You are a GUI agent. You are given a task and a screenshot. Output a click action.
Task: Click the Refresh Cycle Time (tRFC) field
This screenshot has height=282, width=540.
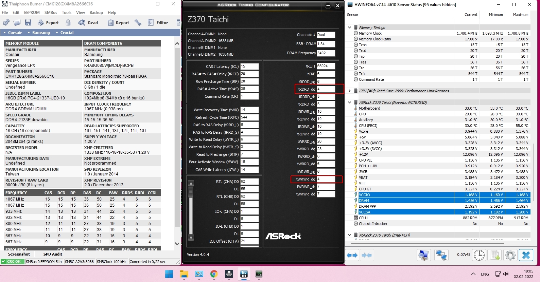click(249, 117)
